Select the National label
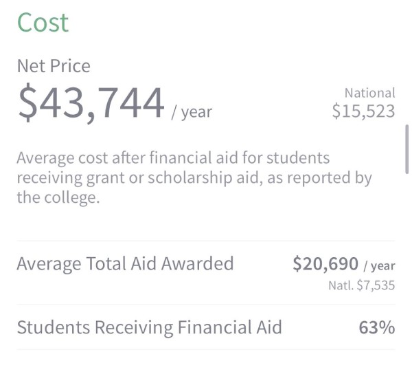 point(369,93)
